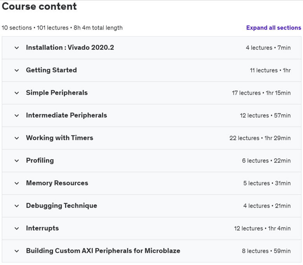Viewport: 303px width, 265px height.
Task: Click the '12 lectures • 57min' text
Action: click(265, 116)
